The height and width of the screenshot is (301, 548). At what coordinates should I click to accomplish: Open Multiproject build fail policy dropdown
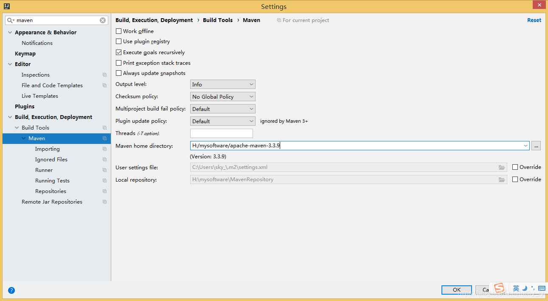click(x=223, y=109)
